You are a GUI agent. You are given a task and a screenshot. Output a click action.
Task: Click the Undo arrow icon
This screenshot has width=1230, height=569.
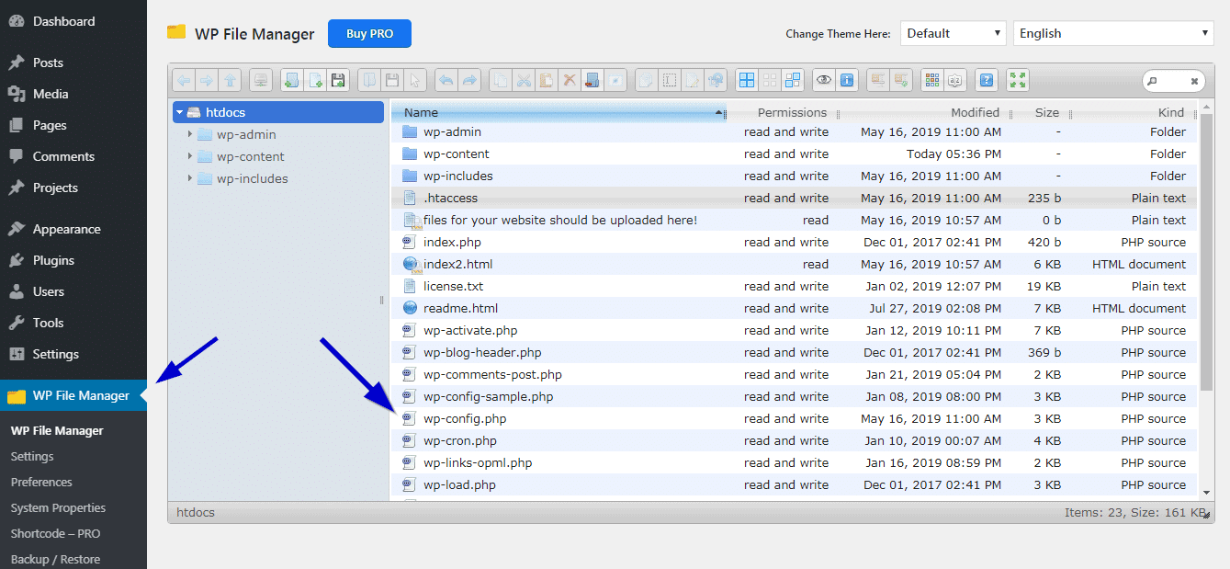[446, 80]
